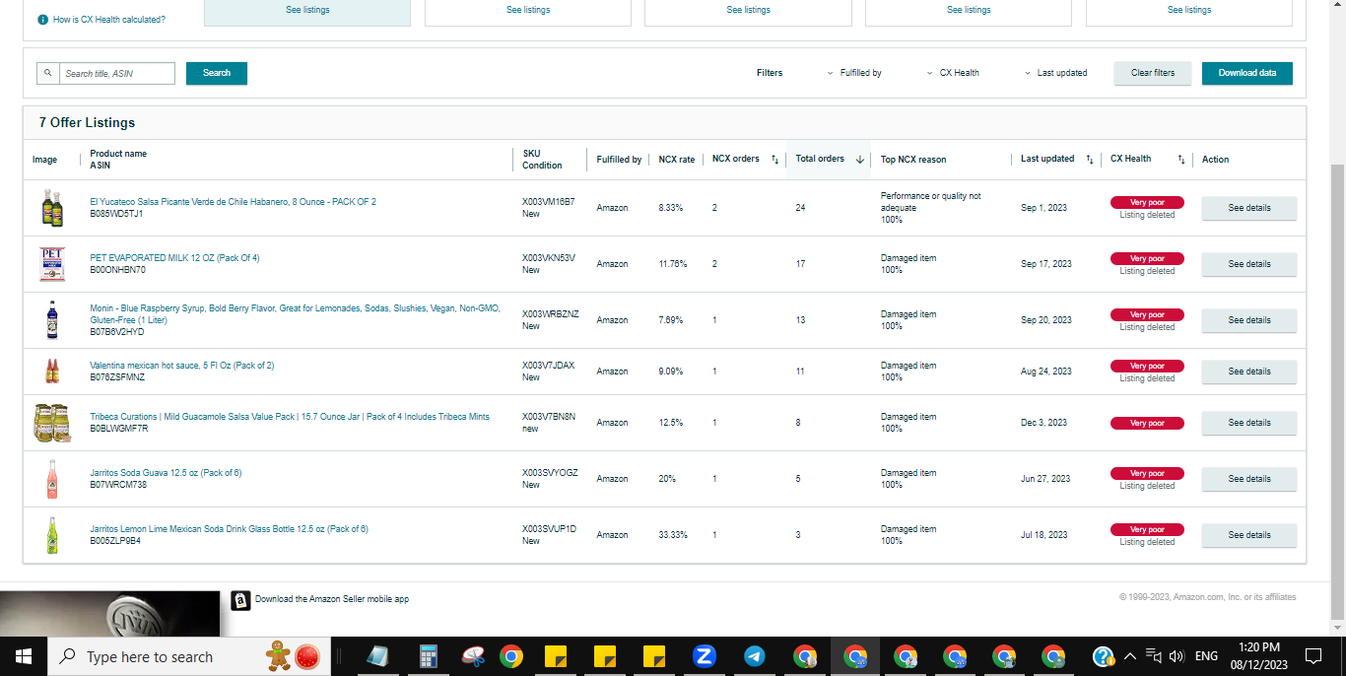Expand the Fulfilled by filter dropdown
The image size is (1346, 676).
point(854,73)
